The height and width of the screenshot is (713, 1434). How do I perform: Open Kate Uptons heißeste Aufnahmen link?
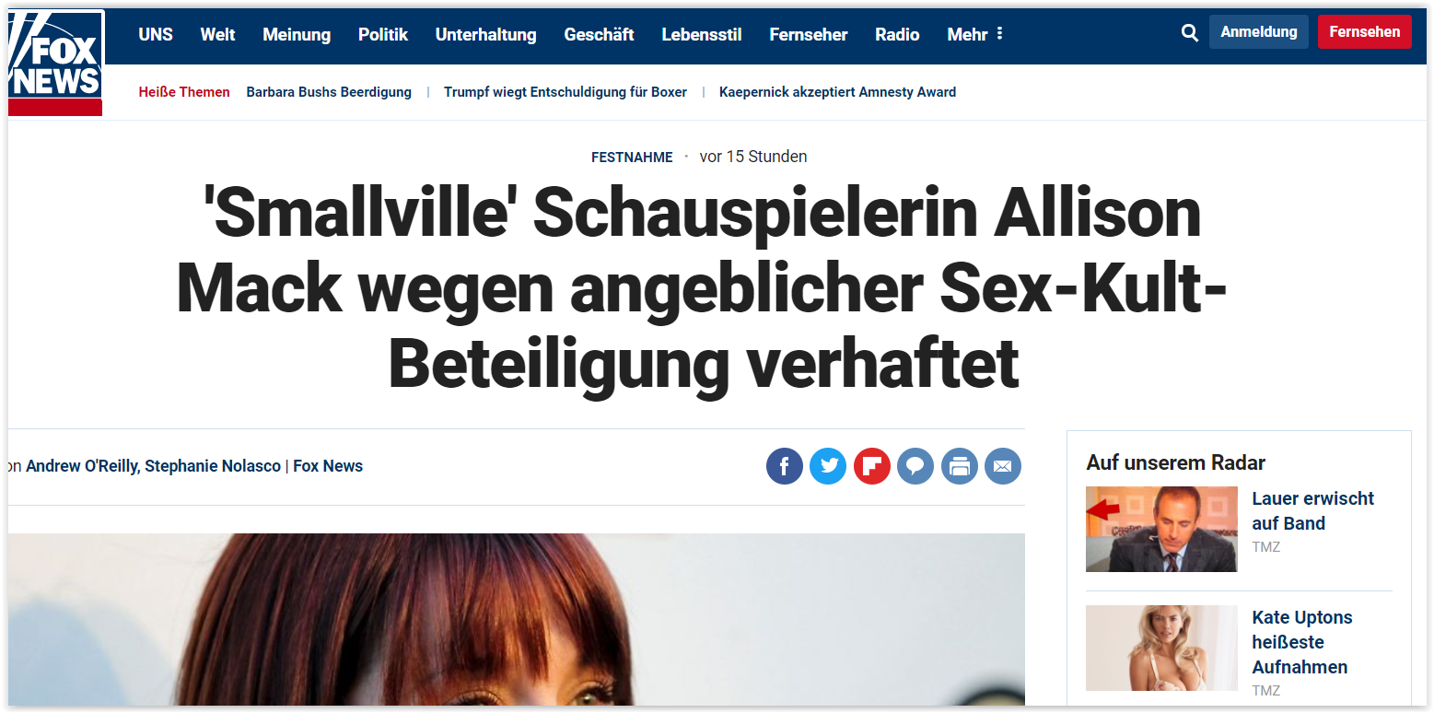1302,642
